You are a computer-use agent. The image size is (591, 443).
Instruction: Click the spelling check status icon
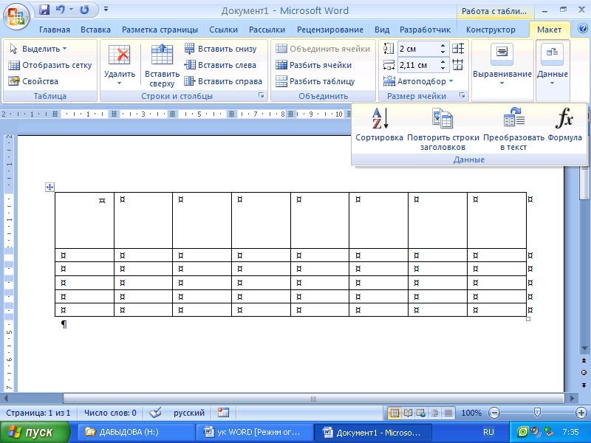pyautogui.click(x=155, y=413)
